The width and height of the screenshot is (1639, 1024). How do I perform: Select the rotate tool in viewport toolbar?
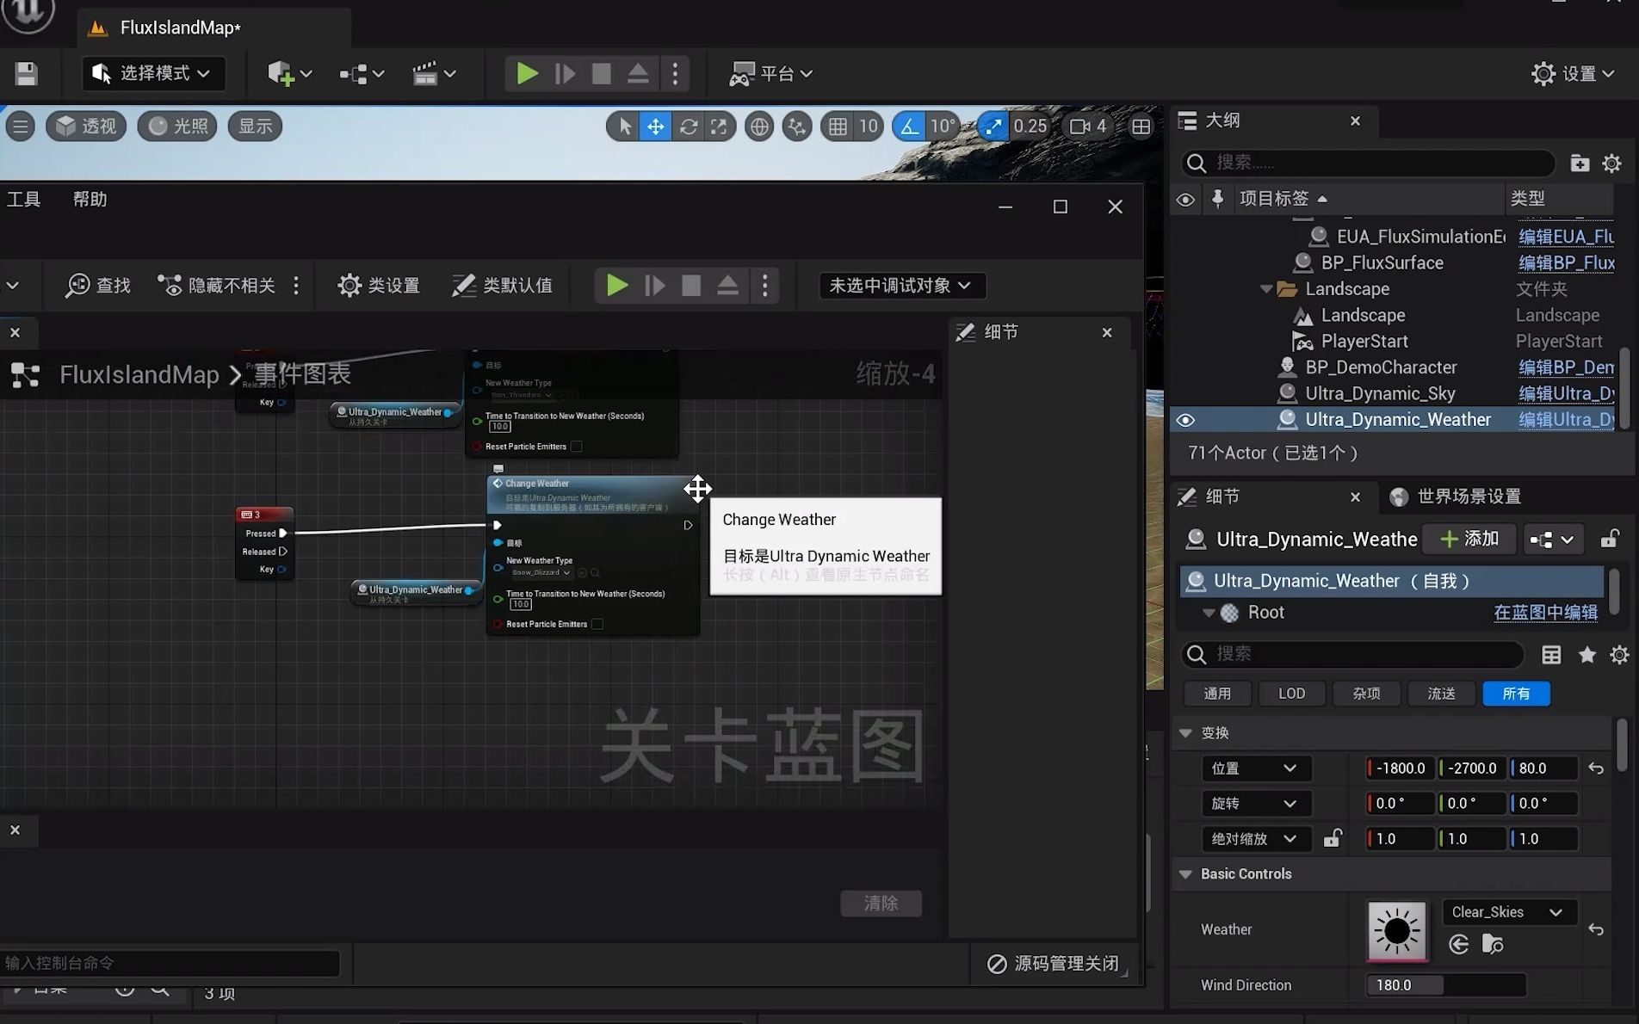click(688, 126)
